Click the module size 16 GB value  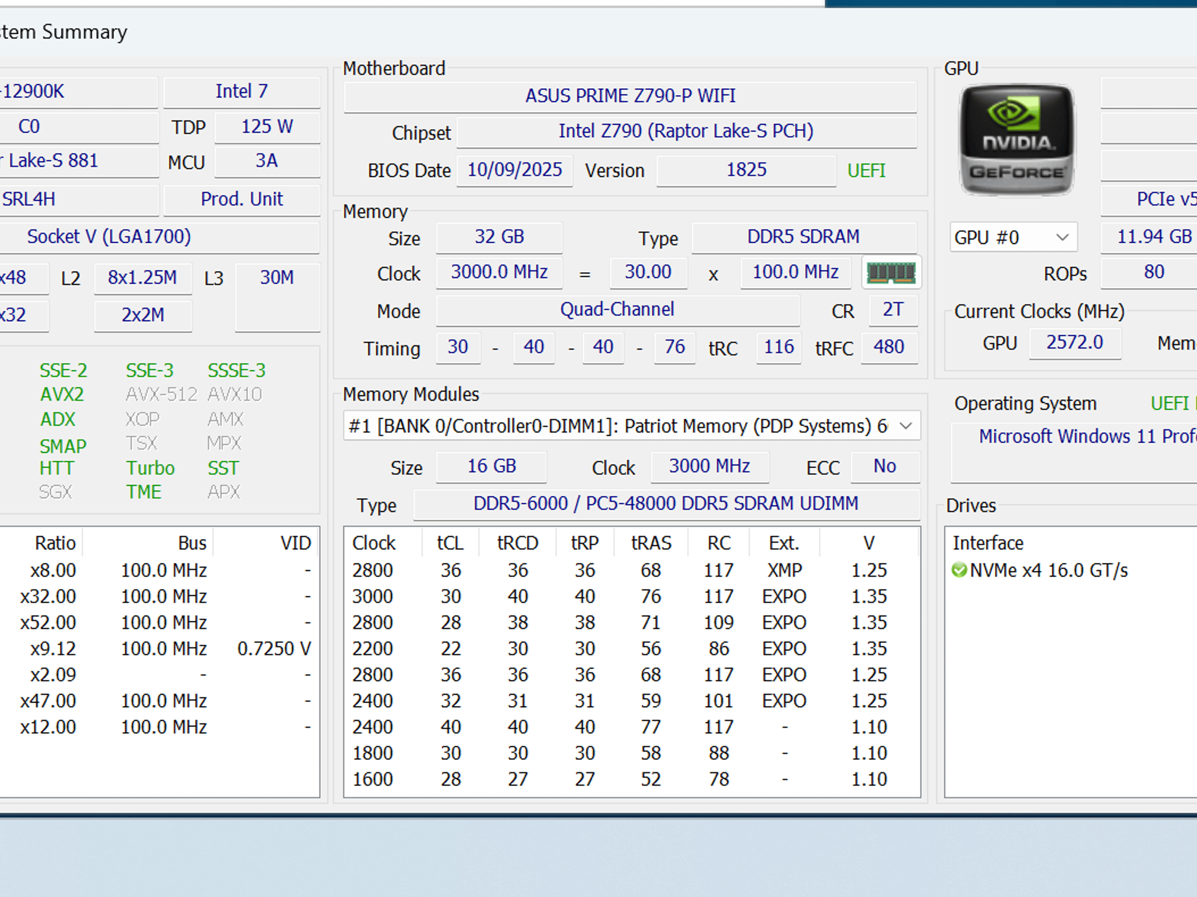(x=492, y=467)
